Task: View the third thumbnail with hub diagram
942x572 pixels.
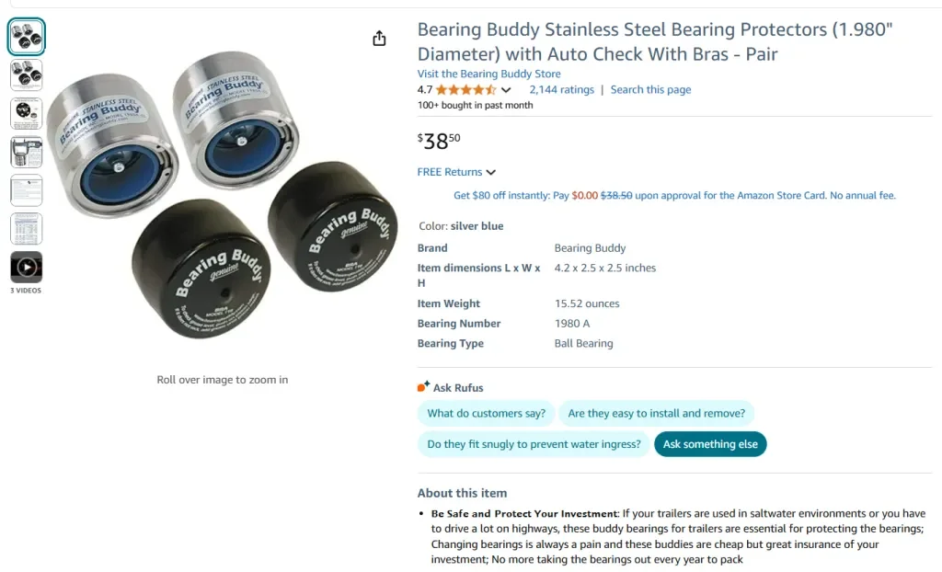Action: coord(26,113)
